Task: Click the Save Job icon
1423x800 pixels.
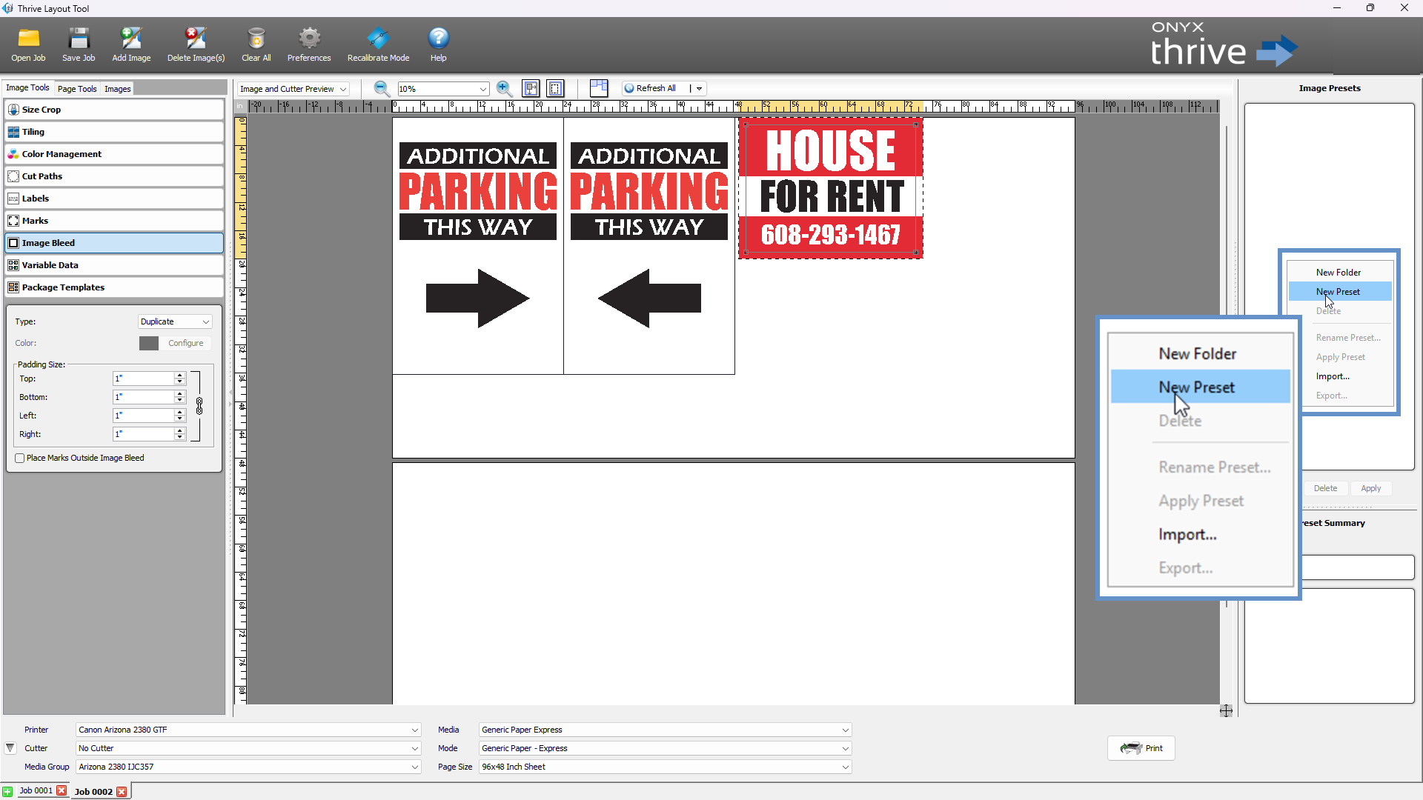Action: pyautogui.click(x=79, y=39)
